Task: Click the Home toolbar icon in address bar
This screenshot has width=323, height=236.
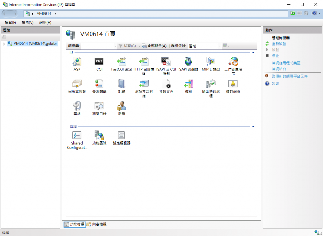Action: point(306,13)
